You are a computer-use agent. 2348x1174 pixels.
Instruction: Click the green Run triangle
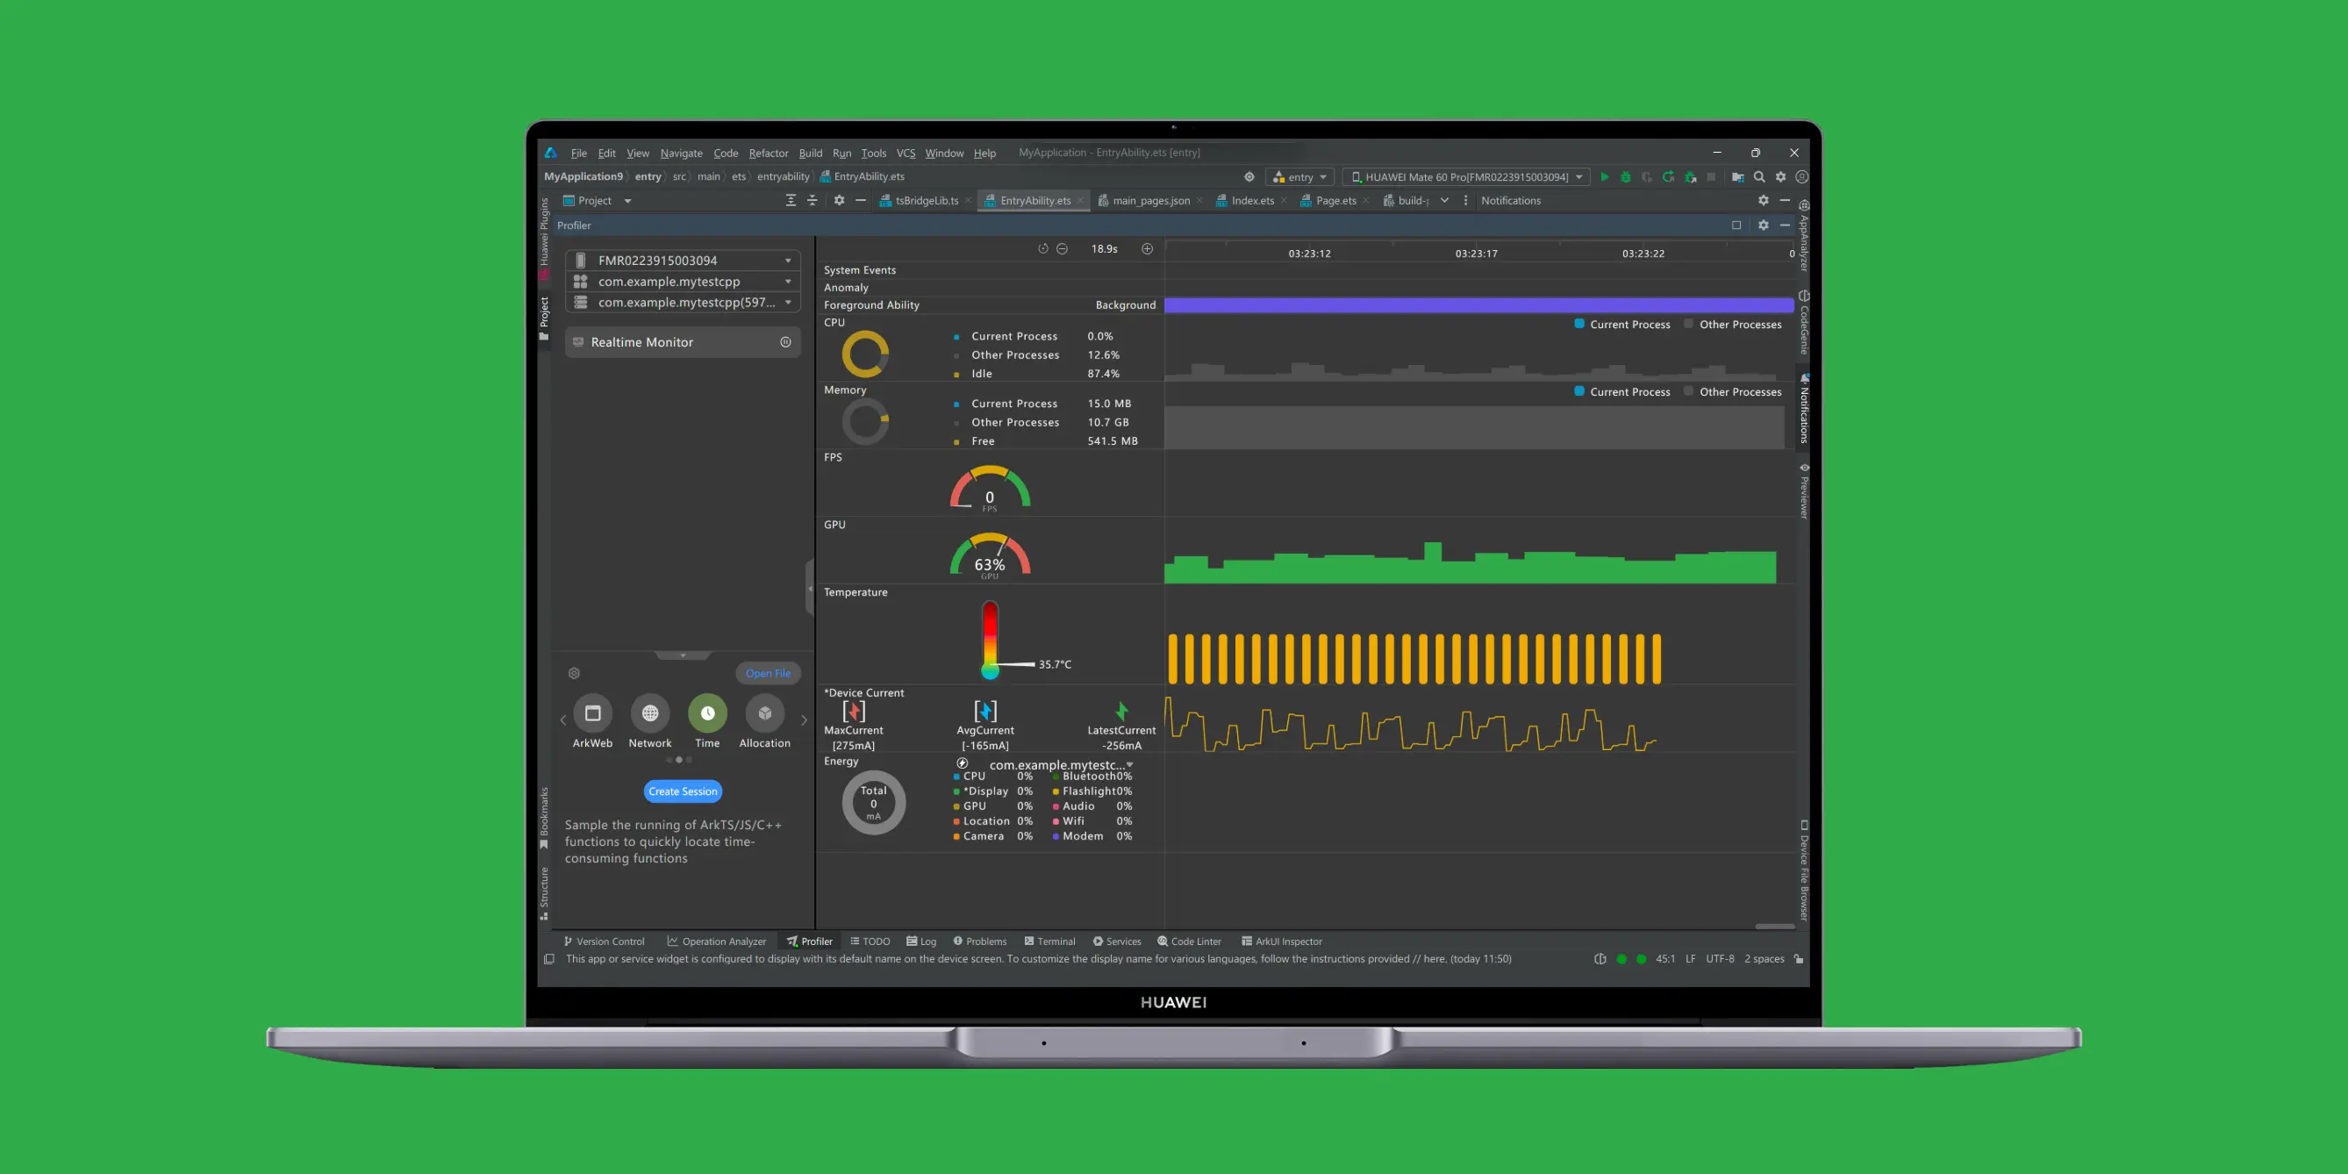[x=1604, y=177]
